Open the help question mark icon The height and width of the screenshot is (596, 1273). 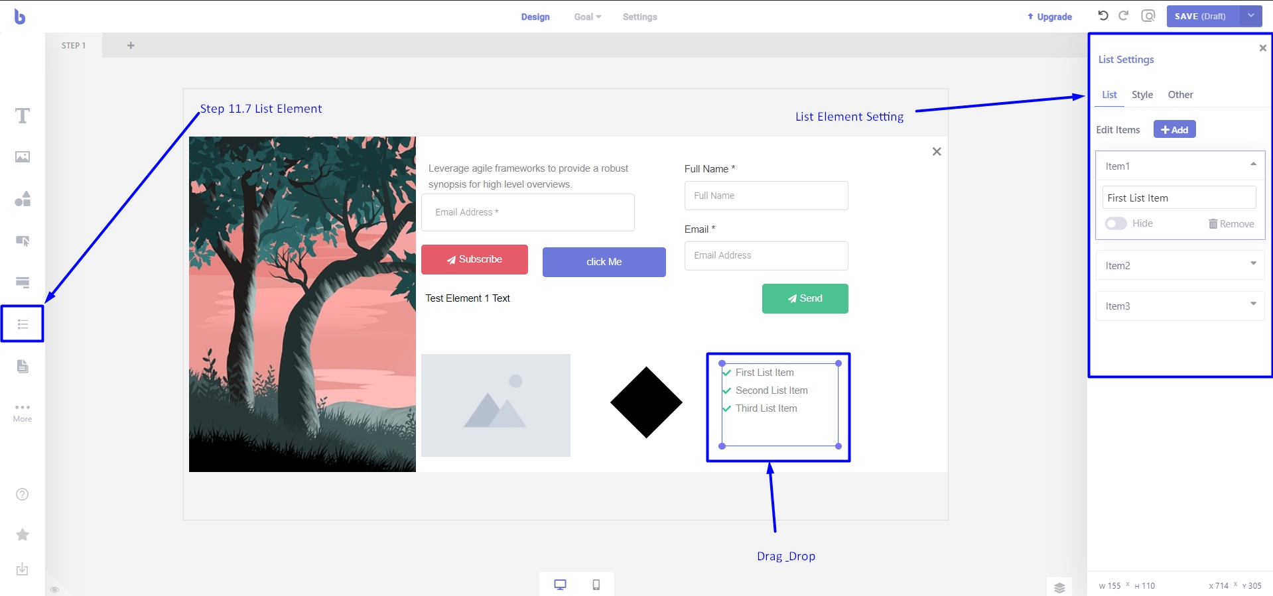(x=23, y=495)
